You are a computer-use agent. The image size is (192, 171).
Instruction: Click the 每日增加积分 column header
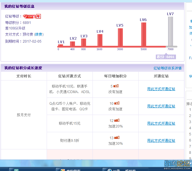[115, 76]
